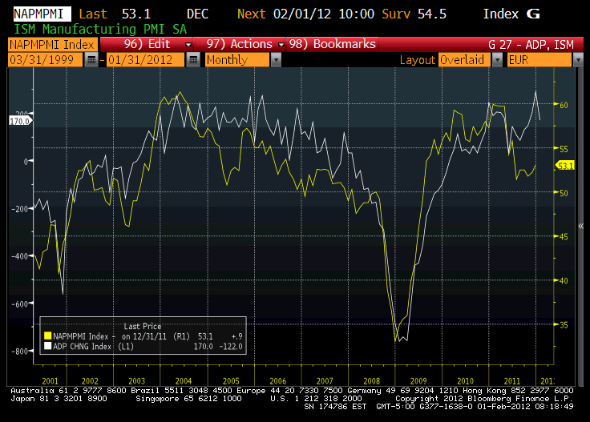This screenshot has height=422, width=590.
Task: Click the EUR currency field
Action: coord(539,60)
